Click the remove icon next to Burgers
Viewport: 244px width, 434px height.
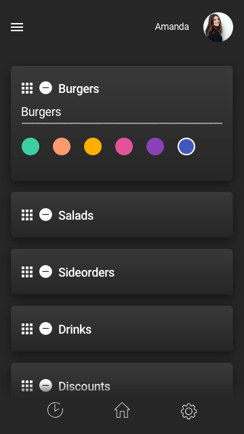coord(45,88)
